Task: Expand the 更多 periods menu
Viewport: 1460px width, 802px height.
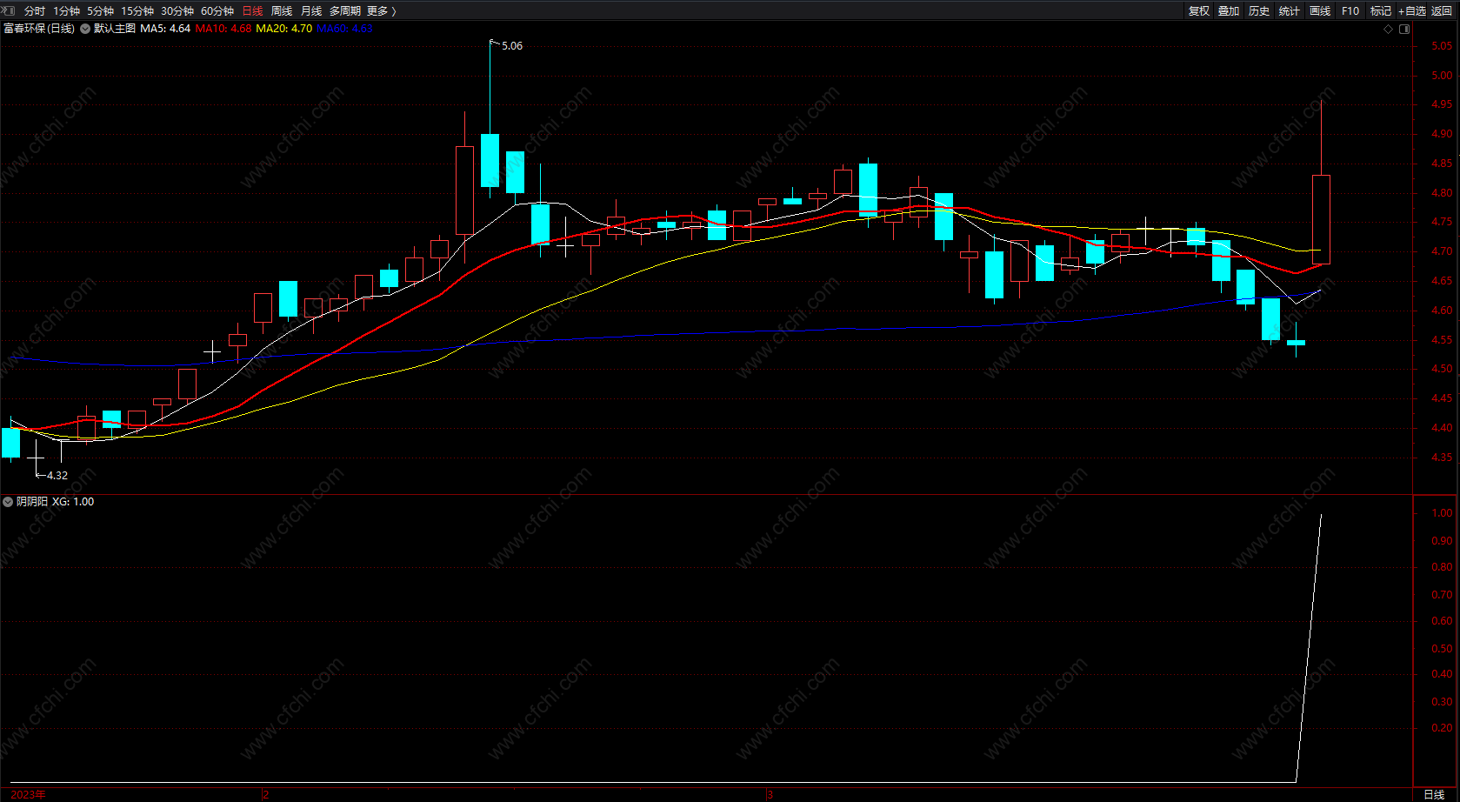Action: (382, 11)
